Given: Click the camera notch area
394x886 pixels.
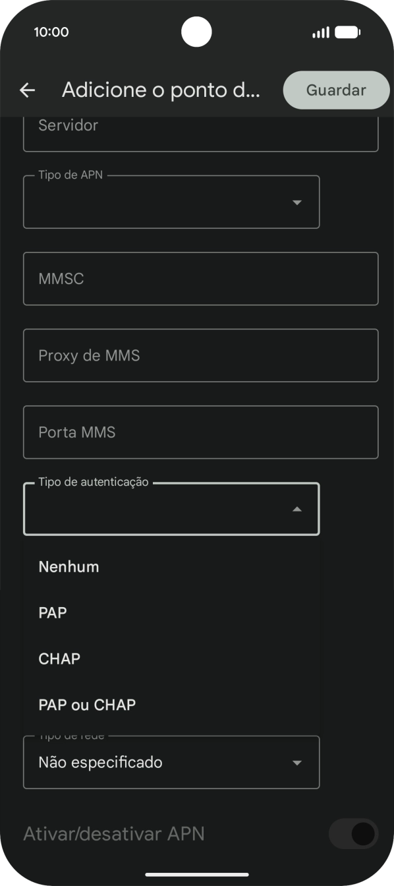Looking at the screenshot, I should tap(196, 31).
